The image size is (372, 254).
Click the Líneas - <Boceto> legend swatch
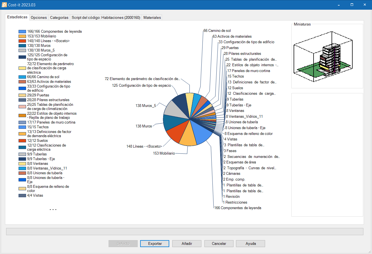coord(22,41)
